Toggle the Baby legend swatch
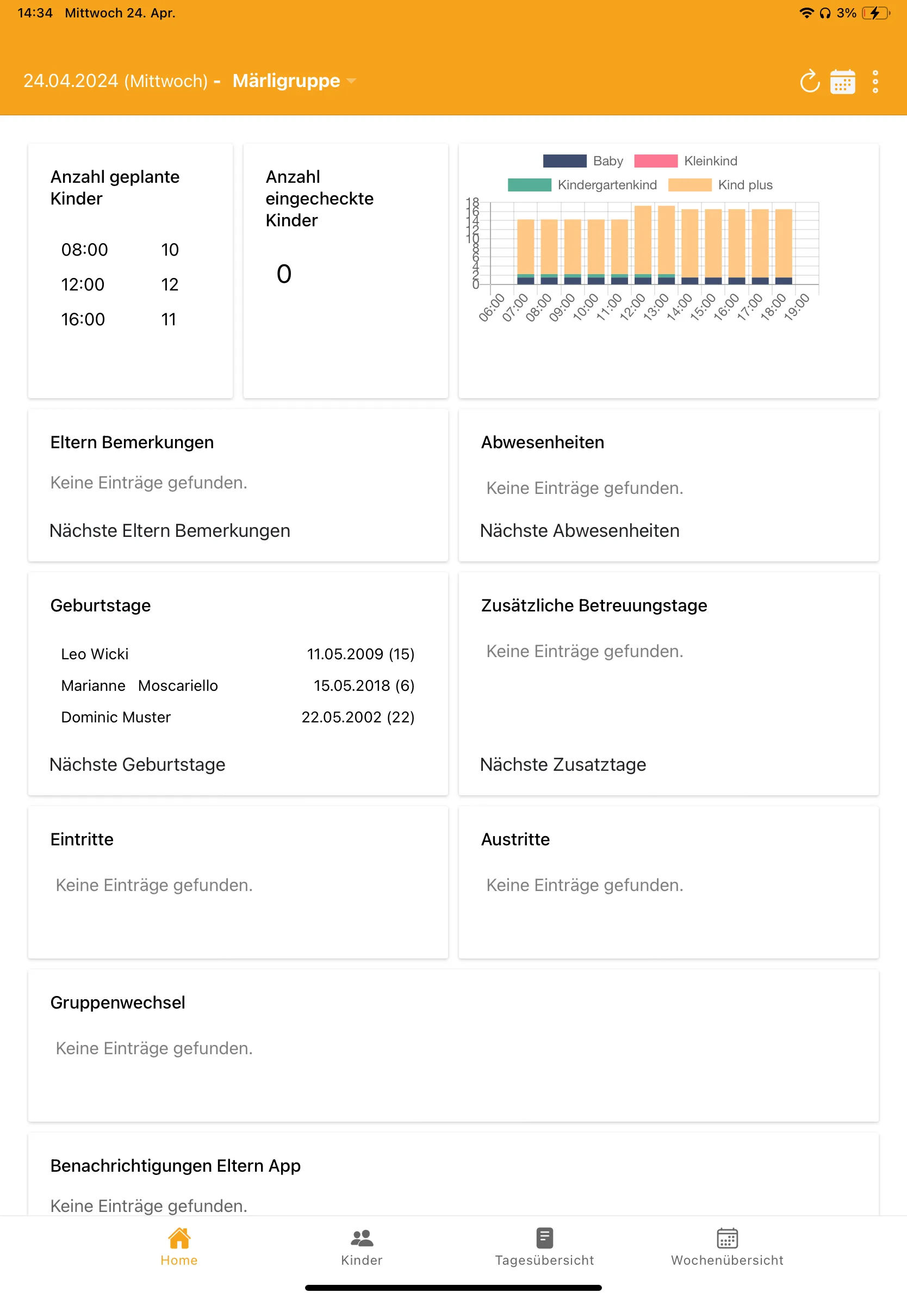 coord(564,160)
